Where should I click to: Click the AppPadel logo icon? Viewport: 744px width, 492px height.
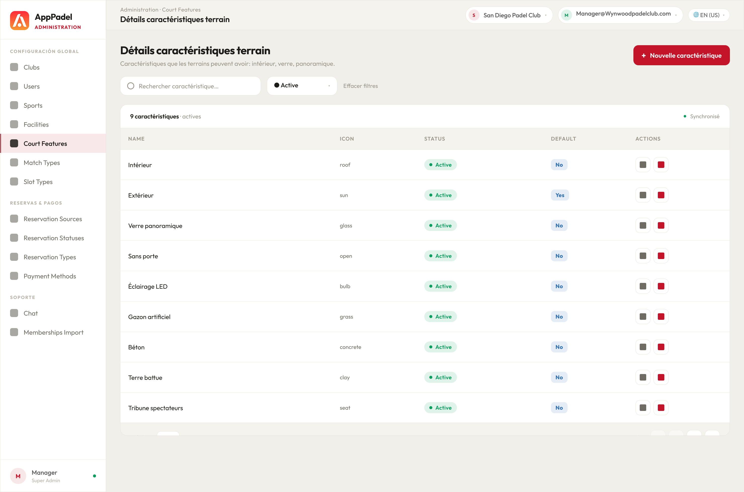point(20,20)
